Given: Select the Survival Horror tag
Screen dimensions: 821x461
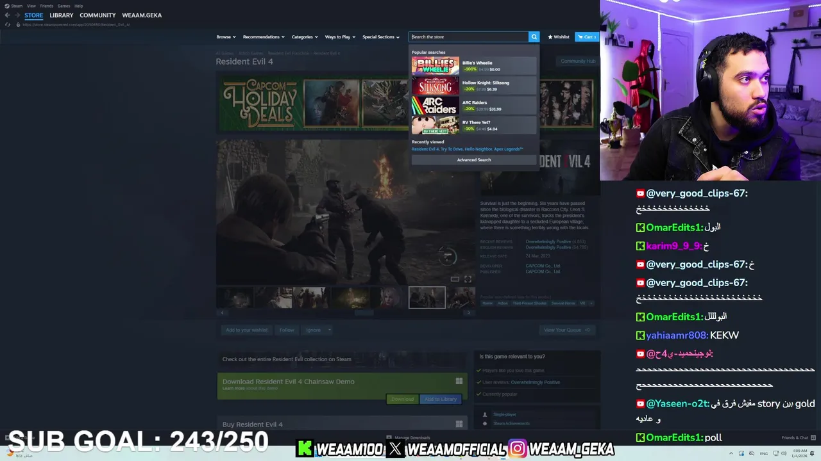Looking at the screenshot, I should click(564, 303).
